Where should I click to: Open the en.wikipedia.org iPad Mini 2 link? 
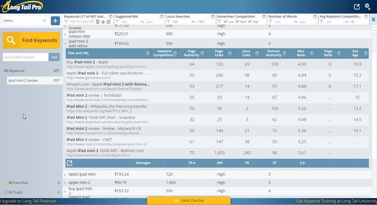point(99,111)
